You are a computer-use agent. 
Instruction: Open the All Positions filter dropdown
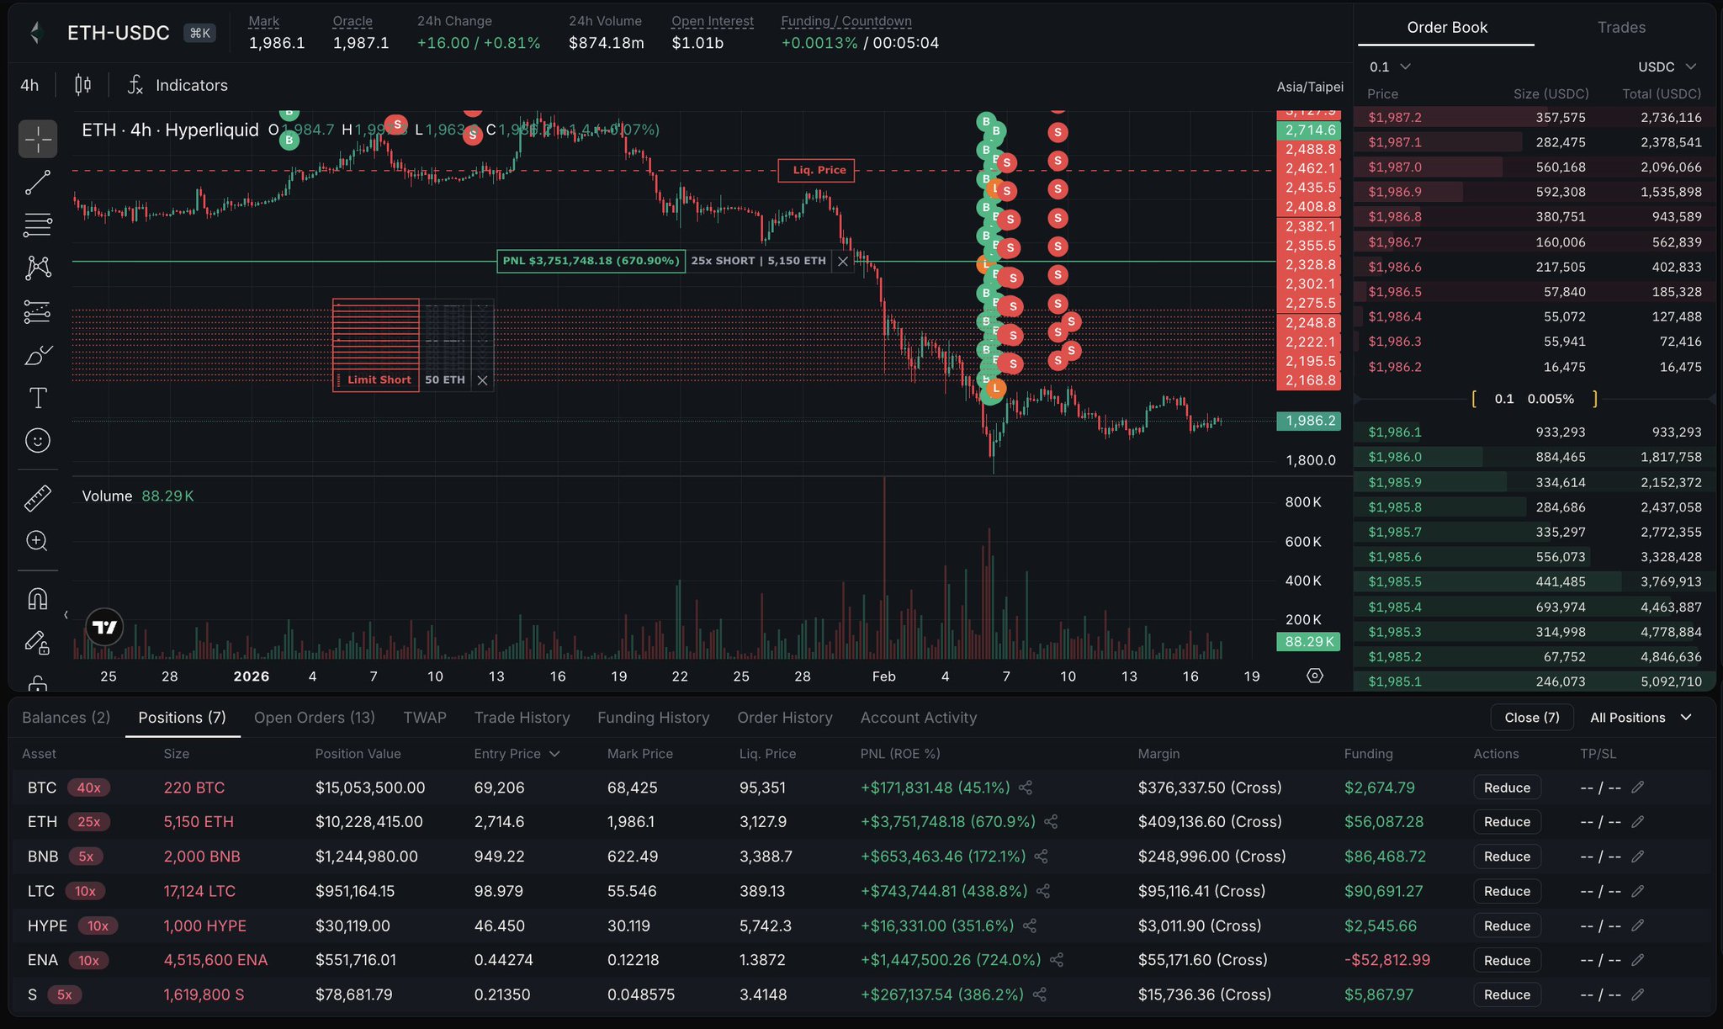1640,718
